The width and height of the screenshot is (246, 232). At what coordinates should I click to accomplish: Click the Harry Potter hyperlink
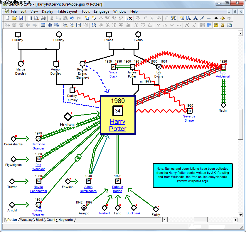click(x=118, y=125)
